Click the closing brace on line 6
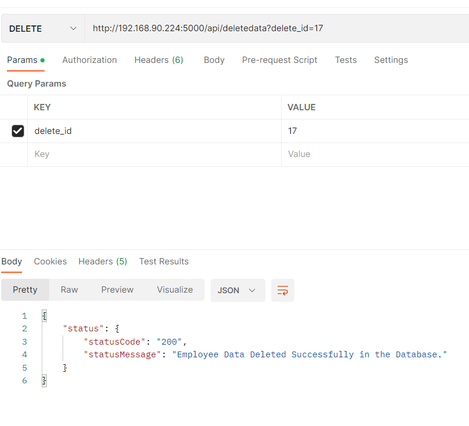 tap(45, 380)
